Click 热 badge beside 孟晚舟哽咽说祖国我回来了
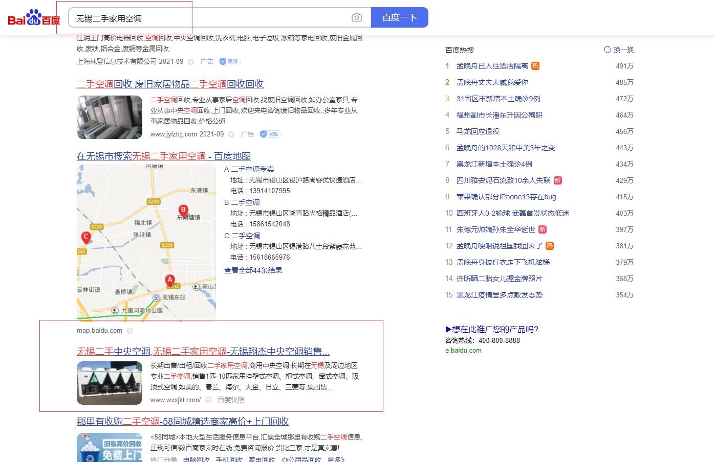 (x=549, y=246)
